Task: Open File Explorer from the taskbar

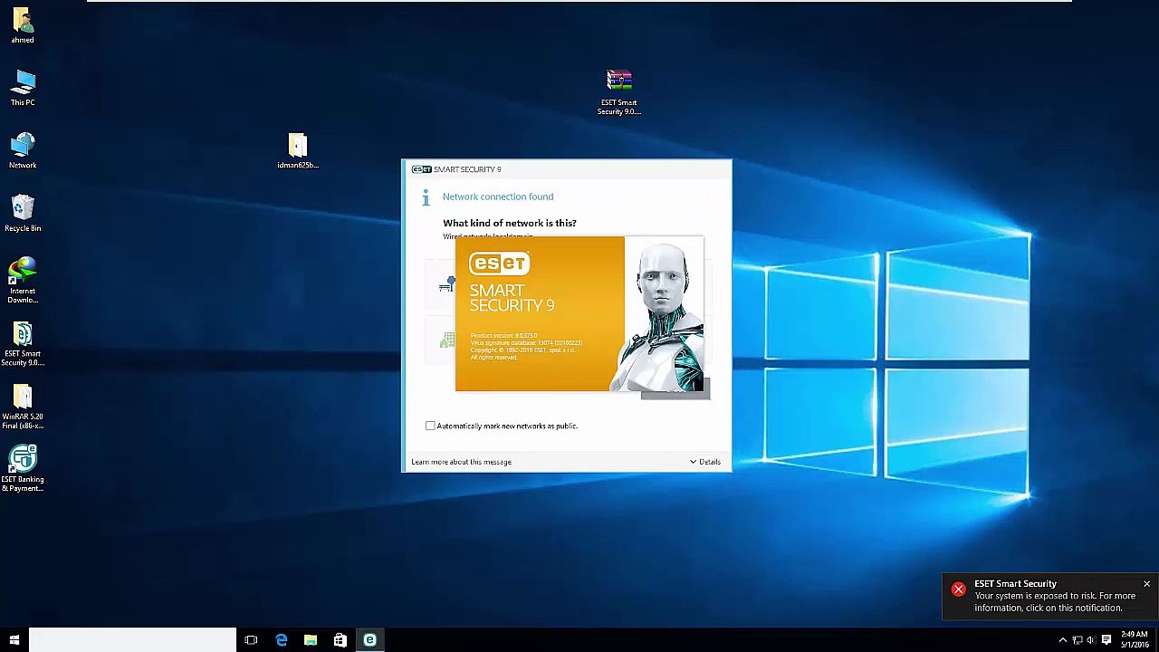Action: pyautogui.click(x=311, y=640)
